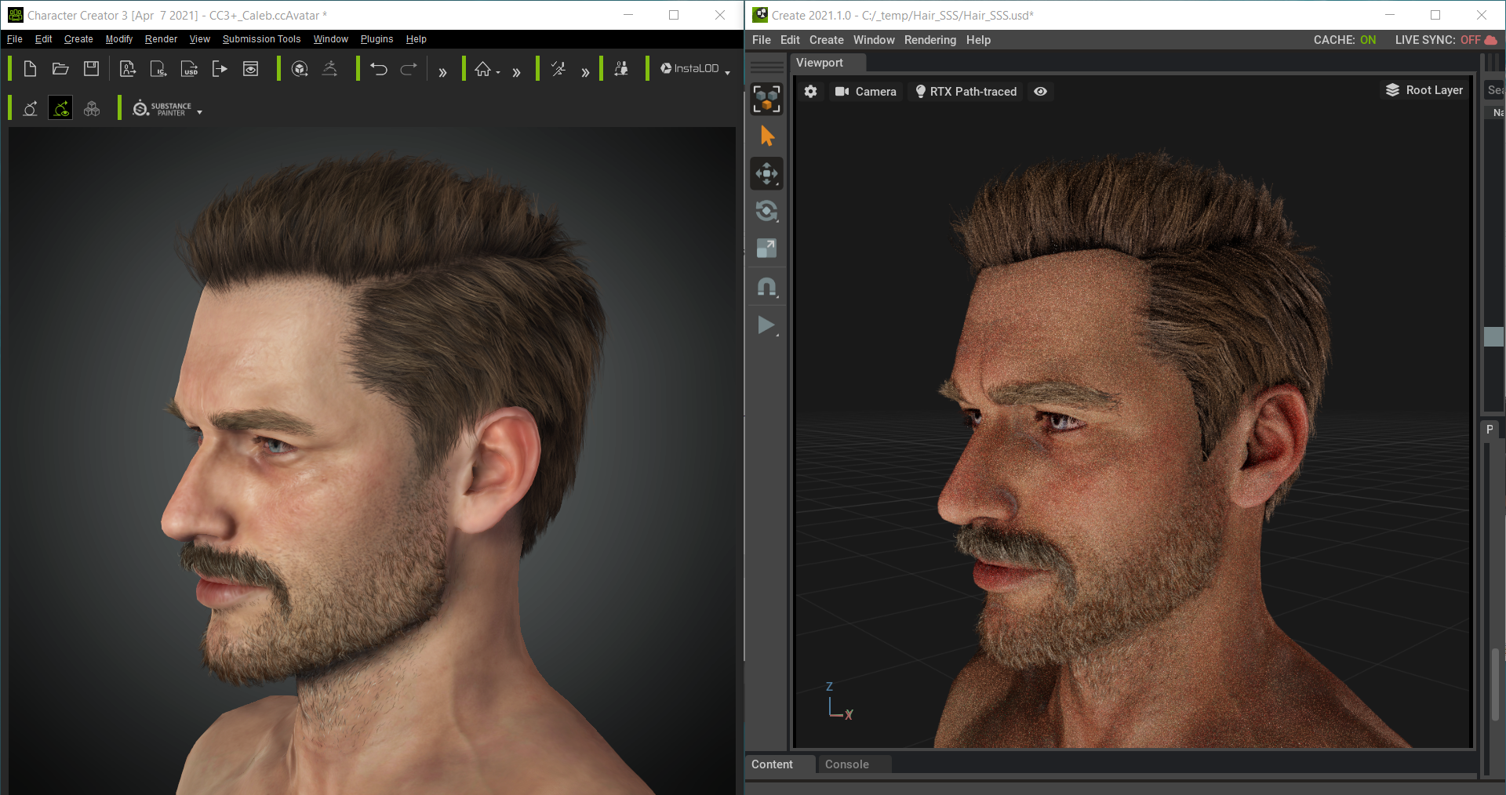Select the Rotate tool
Viewport: 1506px width, 795px height.
point(767,211)
